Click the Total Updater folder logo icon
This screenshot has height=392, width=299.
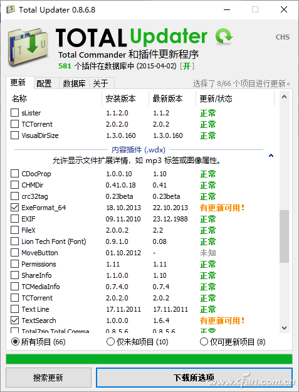(28, 47)
